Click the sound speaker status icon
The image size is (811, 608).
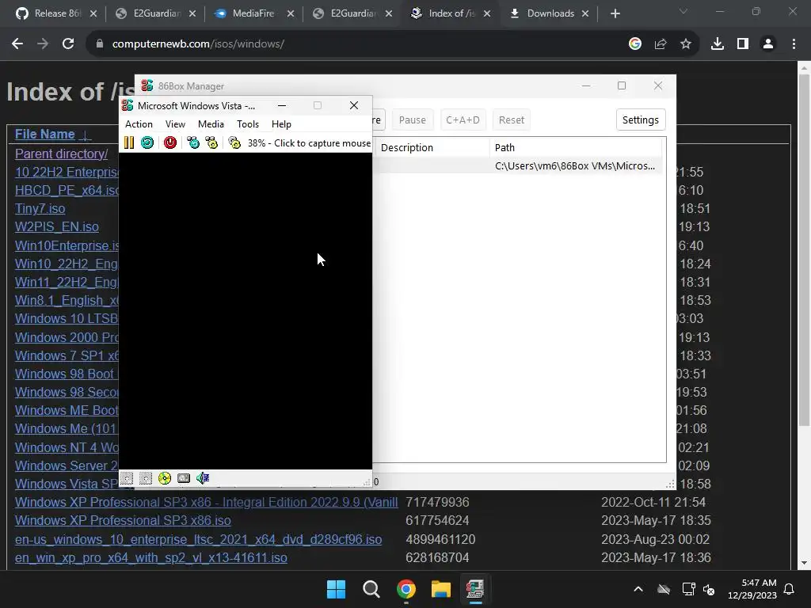[202, 478]
